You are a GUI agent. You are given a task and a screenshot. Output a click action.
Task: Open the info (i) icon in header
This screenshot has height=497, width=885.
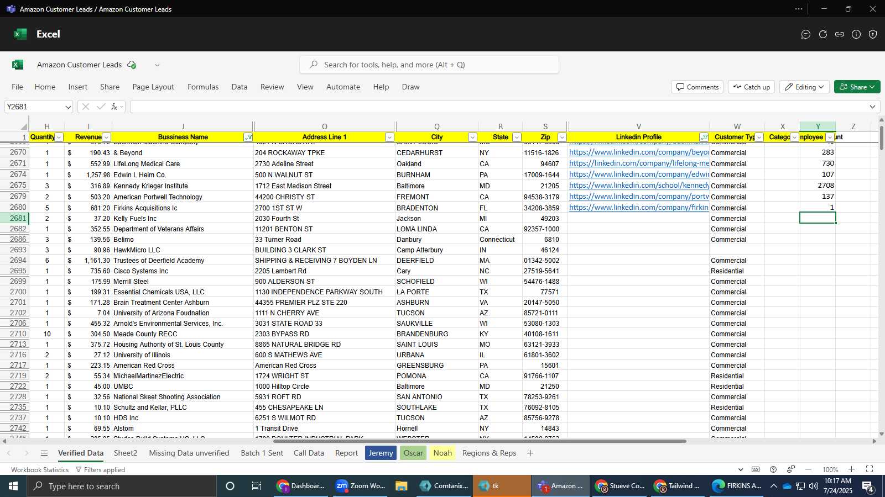click(x=856, y=34)
